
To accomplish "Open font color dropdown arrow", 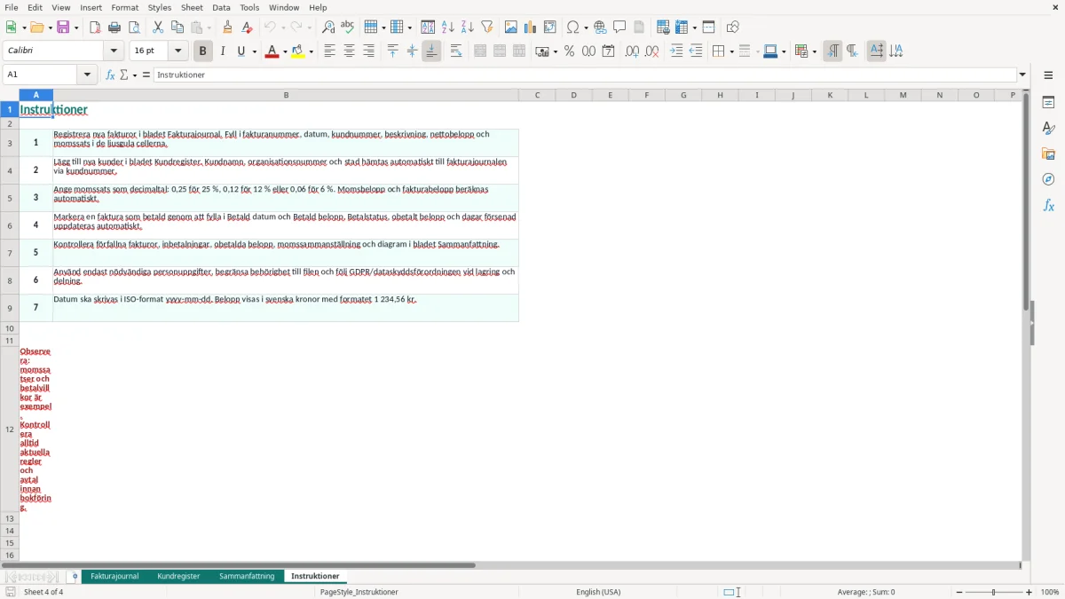I will click(283, 51).
